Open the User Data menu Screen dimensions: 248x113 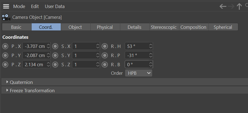[55, 6]
